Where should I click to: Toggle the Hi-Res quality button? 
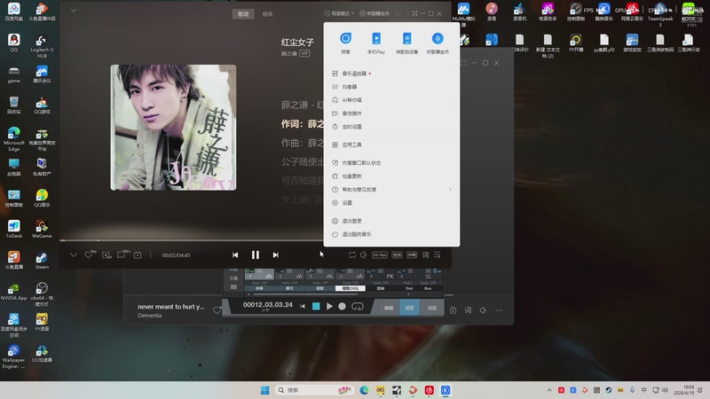coord(380,255)
